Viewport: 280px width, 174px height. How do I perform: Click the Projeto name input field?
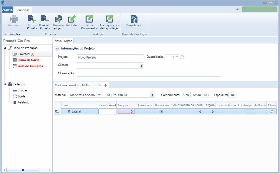coord(110,57)
